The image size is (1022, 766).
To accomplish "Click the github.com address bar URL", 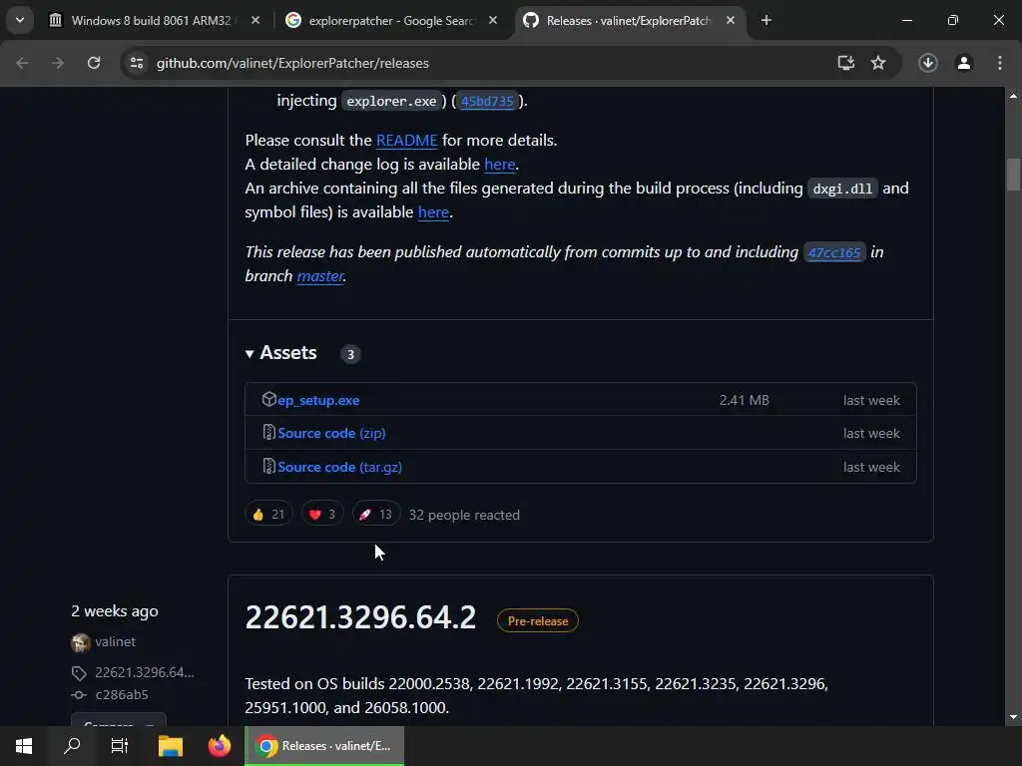I will coord(292,63).
